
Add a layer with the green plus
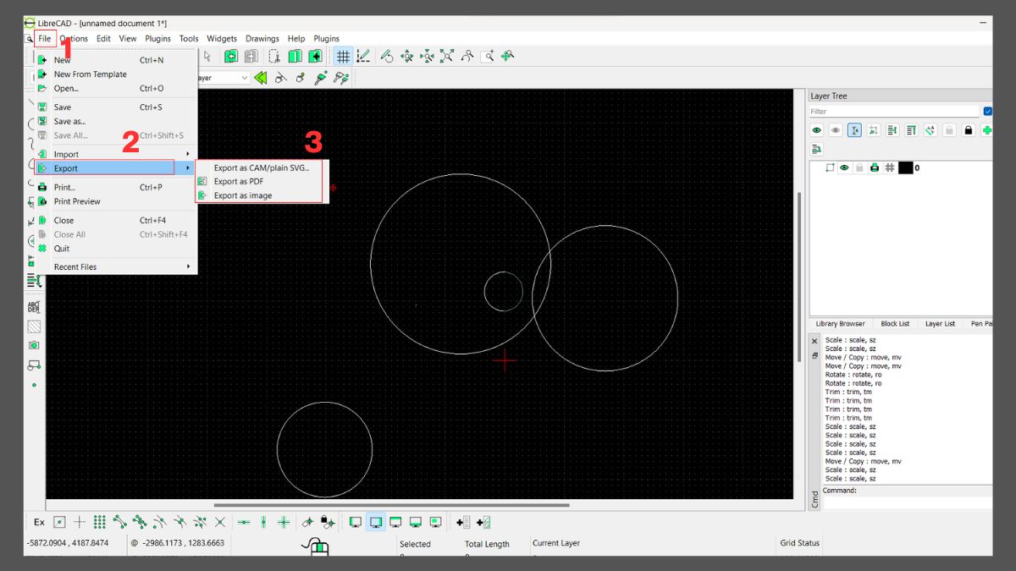pos(986,130)
